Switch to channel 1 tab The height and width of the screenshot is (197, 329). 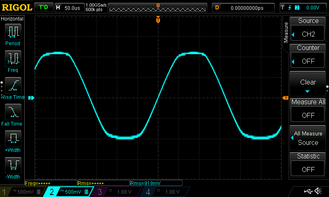coord(22,192)
